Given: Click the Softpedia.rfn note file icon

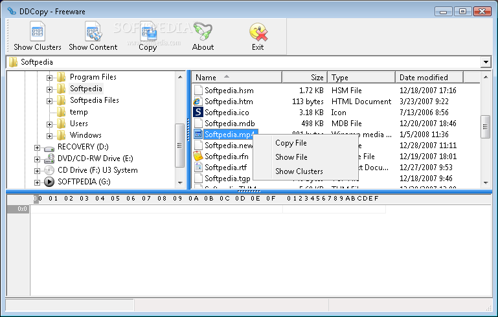Looking at the screenshot, I should 198,156.
